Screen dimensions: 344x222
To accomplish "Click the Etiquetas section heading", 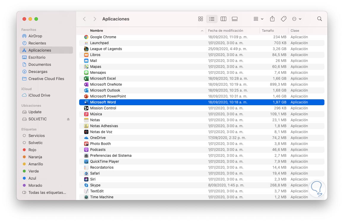I will tap(29, 129).
